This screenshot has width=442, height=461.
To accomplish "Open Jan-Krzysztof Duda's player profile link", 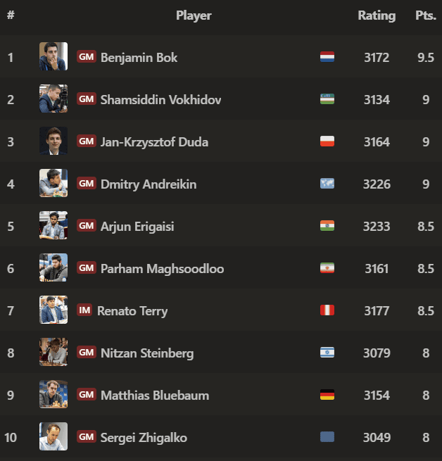I will click(x=154, y=141).
